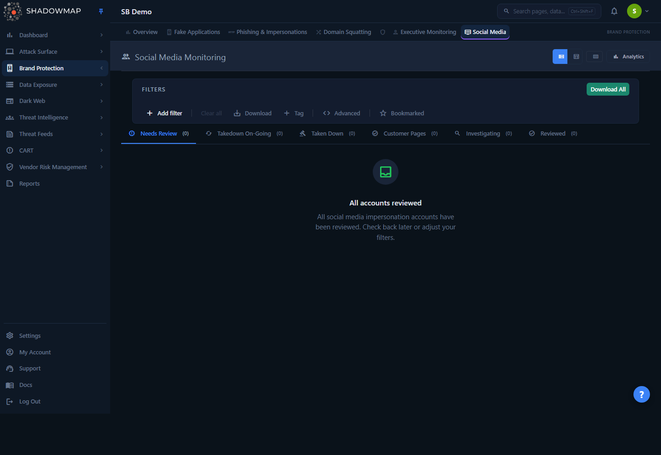The image size is (661, 455).
Task: Select Brand Protection in the sidebar
Action: pyautogui.click(x=55, y=68)
